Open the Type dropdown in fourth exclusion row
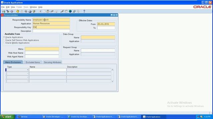Screen dimensions: 213x119 click(28, 81)
